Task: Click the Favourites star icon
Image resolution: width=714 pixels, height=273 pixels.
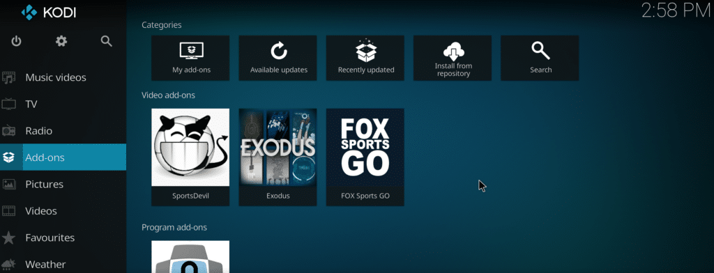Action: pyautogui.click(x=8, y=237)
